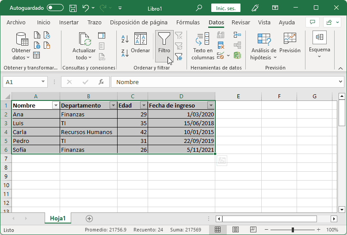
Task: Toggle the Autoguardado switch
Action: (x=55, y=8)
